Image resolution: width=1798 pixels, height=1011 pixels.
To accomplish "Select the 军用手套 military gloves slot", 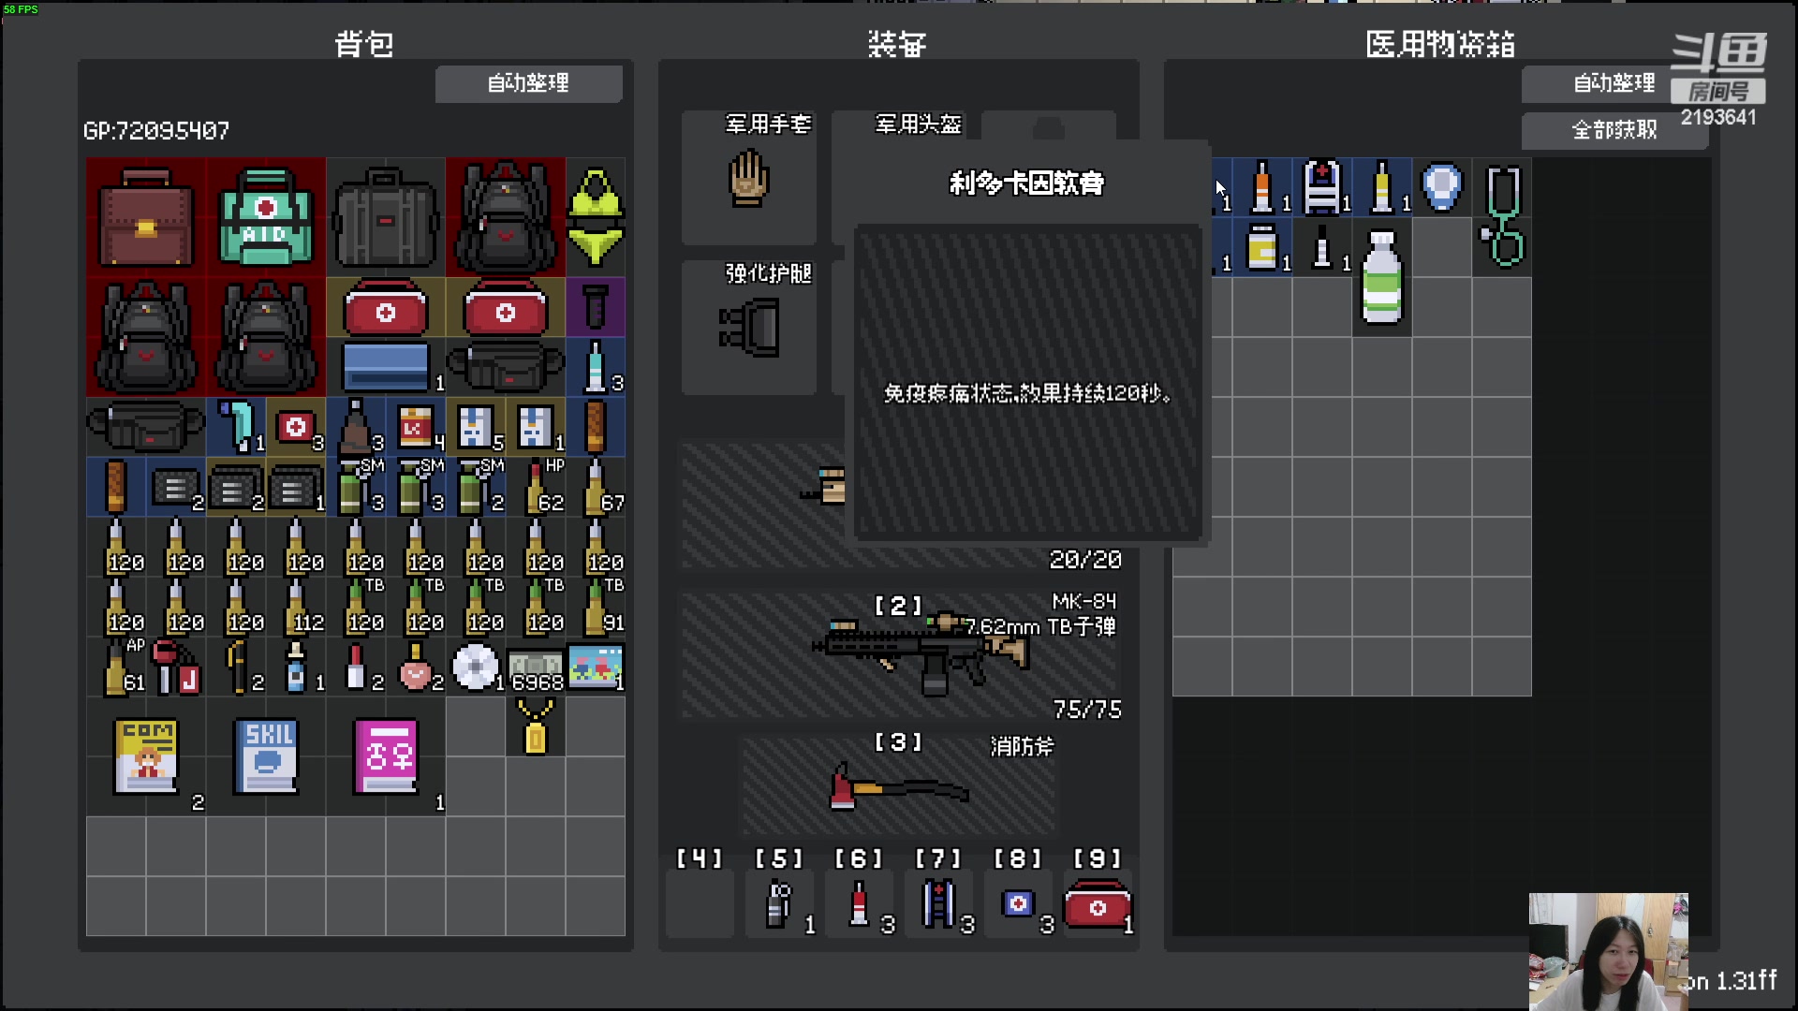I will pos(748,178).
